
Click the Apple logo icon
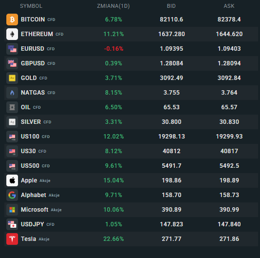(x=12, y=180)
